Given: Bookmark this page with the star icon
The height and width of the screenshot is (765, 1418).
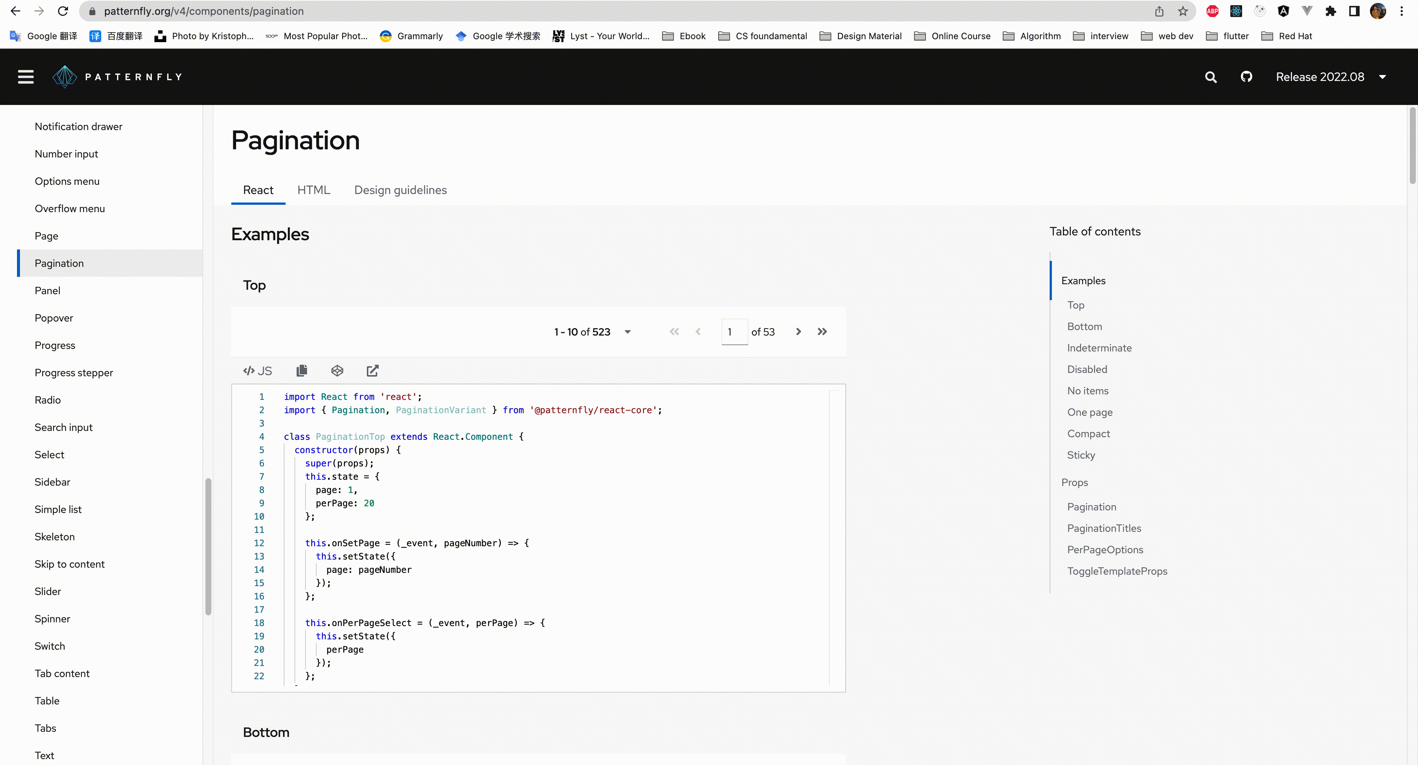Looking at the screenshot, I should point(1182,11).
